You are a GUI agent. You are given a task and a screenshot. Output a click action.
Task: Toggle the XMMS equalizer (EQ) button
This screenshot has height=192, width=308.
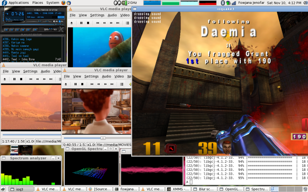[x=55, y=22]
